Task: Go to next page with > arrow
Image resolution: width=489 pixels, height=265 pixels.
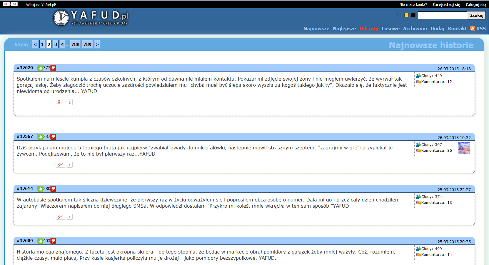Action: 97,44
